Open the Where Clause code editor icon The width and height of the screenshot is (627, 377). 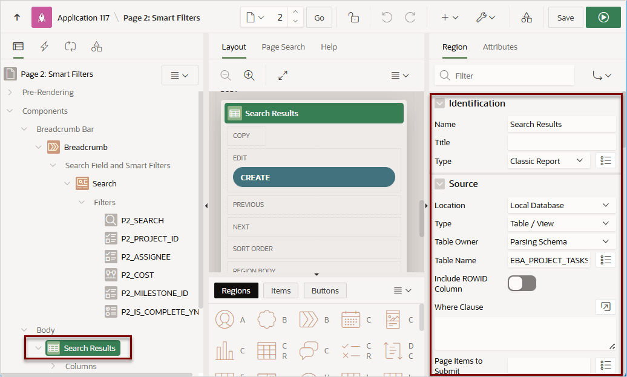(x=605, y=307)
